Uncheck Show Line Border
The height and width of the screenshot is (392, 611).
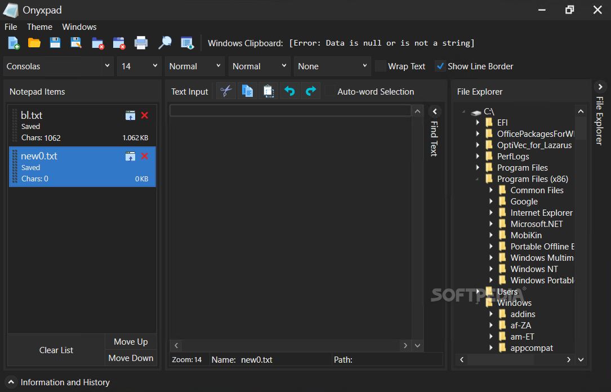tap(440, 66)
